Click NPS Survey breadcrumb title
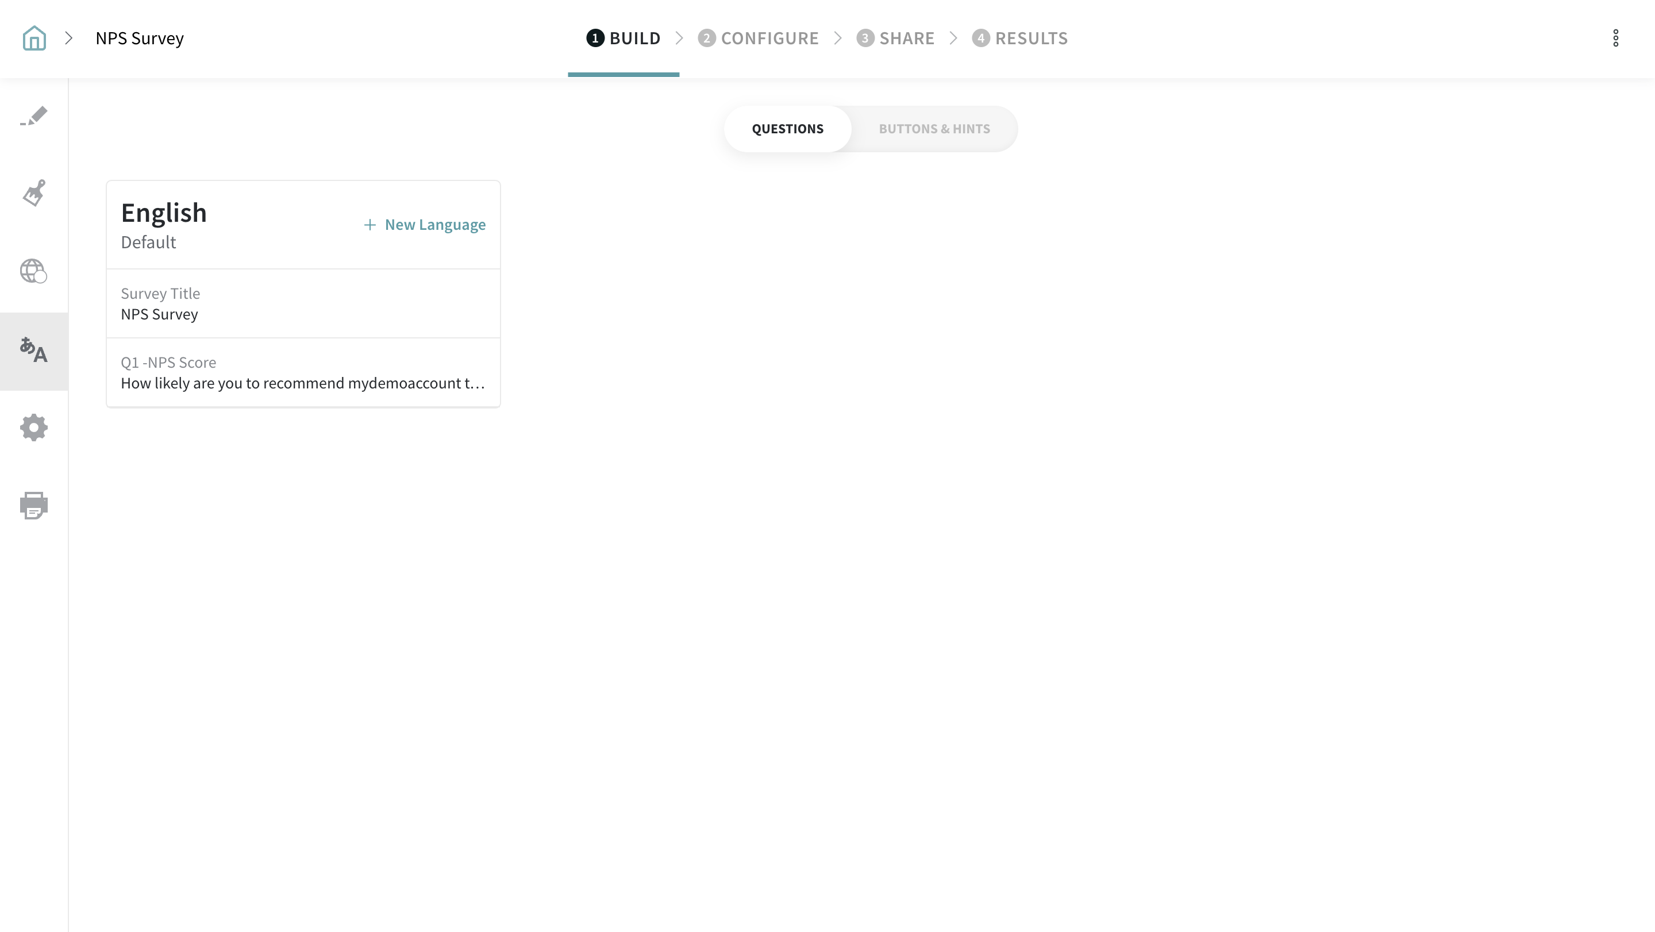This screenshot has height=932, width=1655. (x=140, y=38)
